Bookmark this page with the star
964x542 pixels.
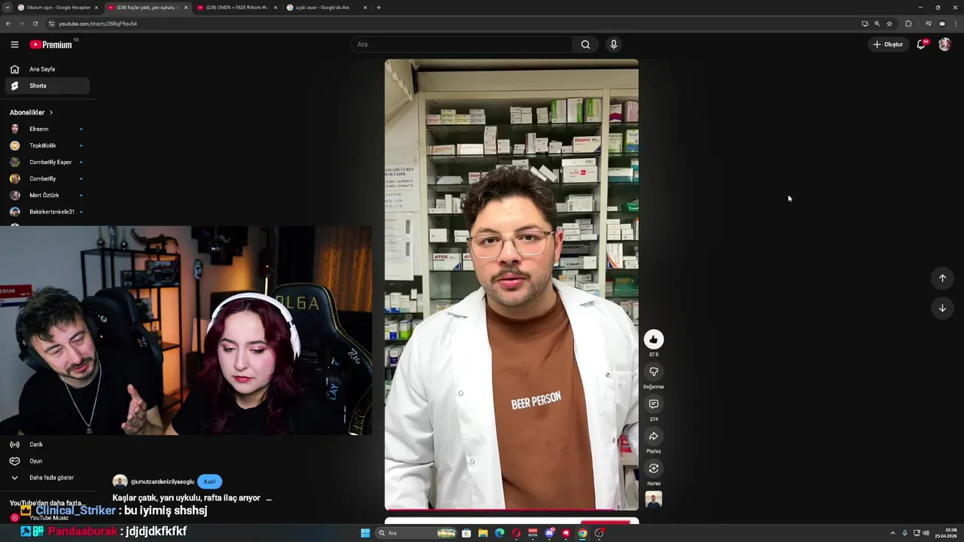(x=889, y=23)
